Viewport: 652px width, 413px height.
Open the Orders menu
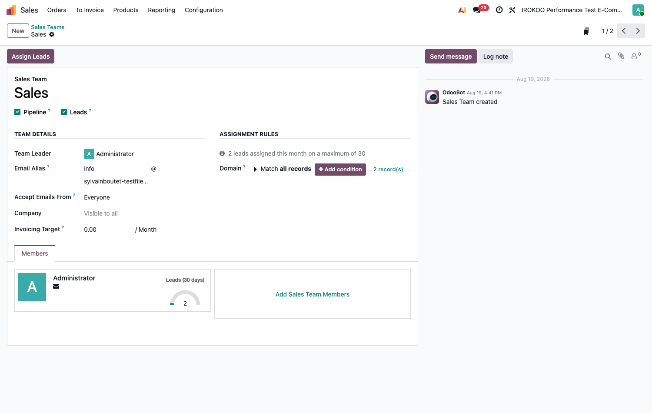57,10
